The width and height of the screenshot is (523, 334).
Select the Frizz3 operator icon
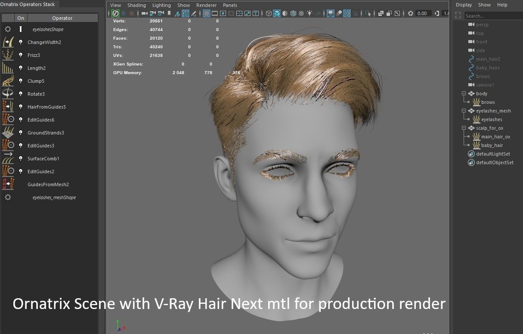[8, 55]
